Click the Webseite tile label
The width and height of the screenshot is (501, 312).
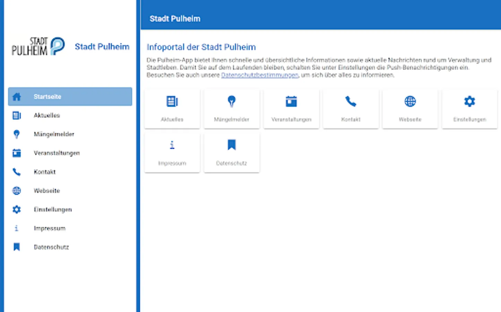click(x=410, y=119)
